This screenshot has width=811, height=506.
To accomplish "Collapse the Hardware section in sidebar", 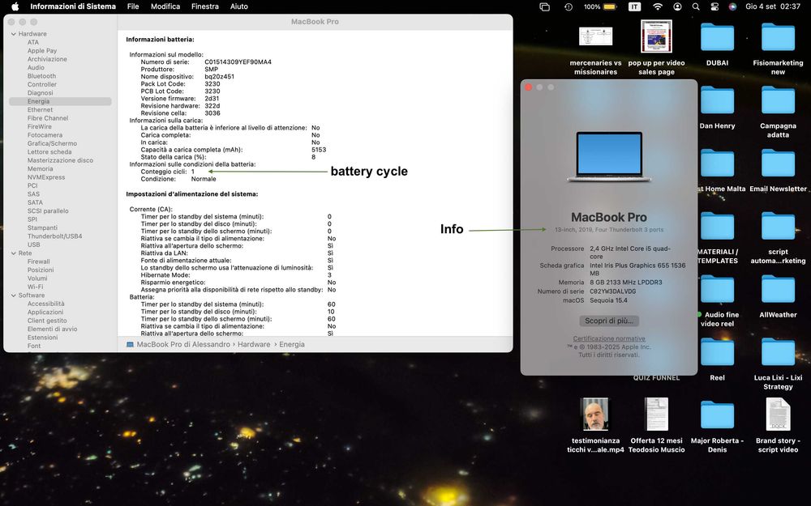I will coord(14,34).
